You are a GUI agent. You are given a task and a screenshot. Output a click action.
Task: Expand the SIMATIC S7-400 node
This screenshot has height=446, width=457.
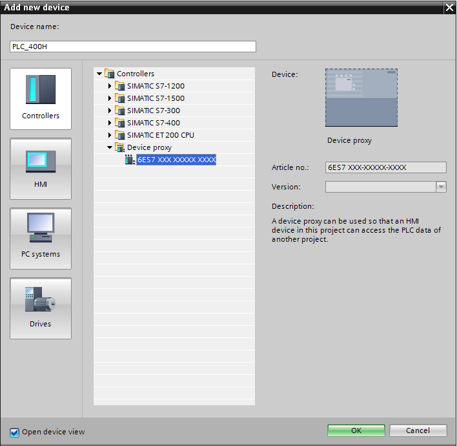click(x=110, y=123)
